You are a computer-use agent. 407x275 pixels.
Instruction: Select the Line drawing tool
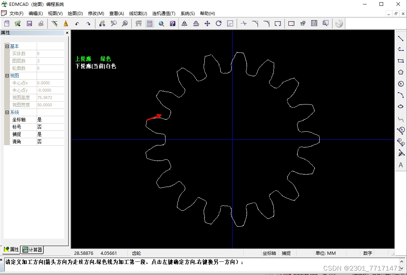tap(401, 38)
